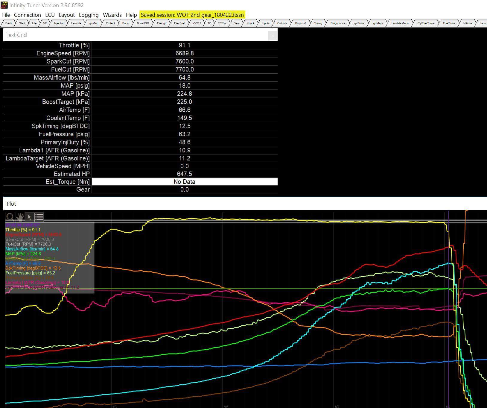
Task: Select the LambdaMaps tab
Action: 400,23
